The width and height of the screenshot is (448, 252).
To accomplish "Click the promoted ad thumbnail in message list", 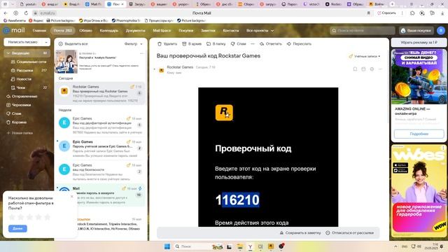I will pos(66,62).
